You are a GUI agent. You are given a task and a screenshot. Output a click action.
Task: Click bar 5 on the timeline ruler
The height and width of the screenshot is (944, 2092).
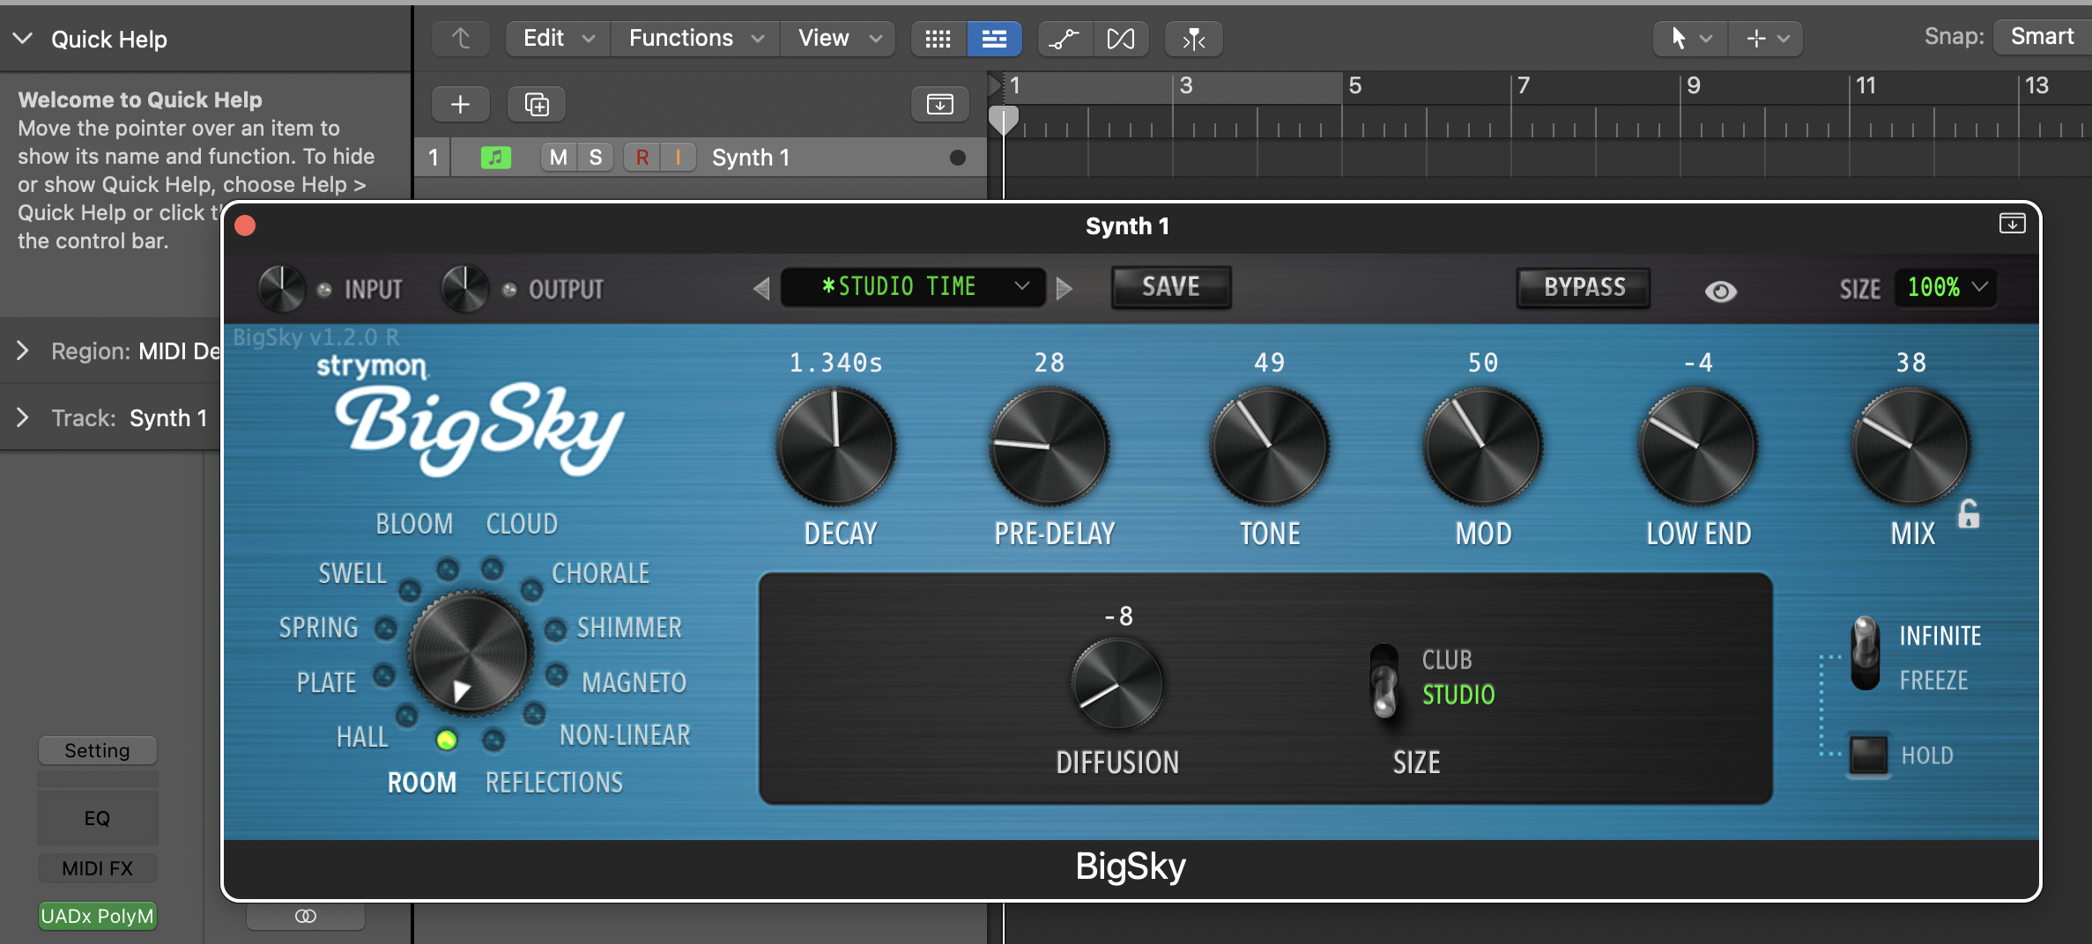1354,85
